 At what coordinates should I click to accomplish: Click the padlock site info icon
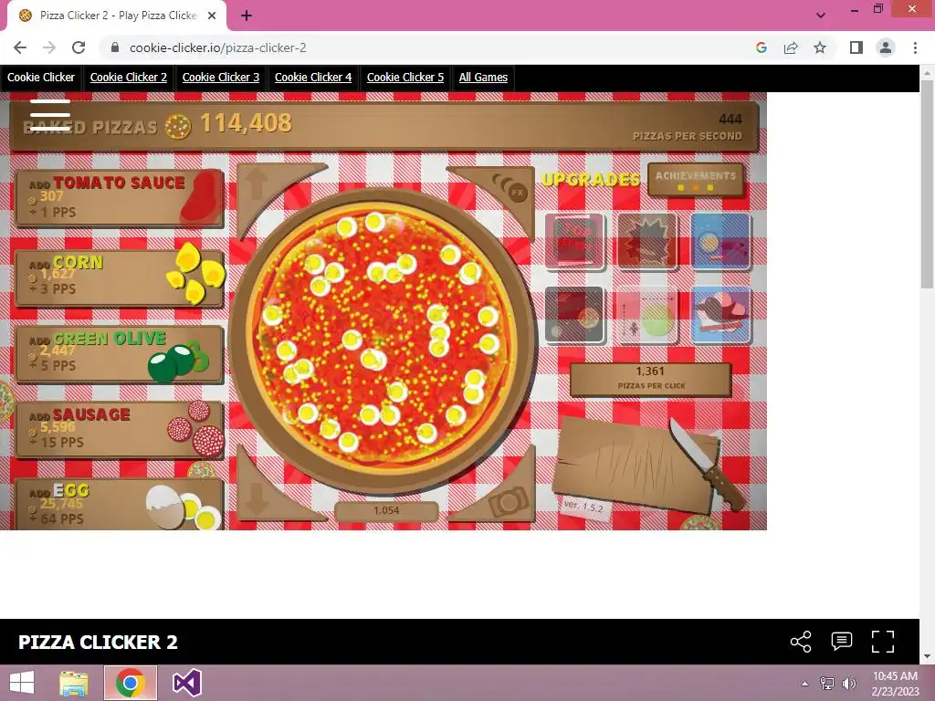pos(115,47)
